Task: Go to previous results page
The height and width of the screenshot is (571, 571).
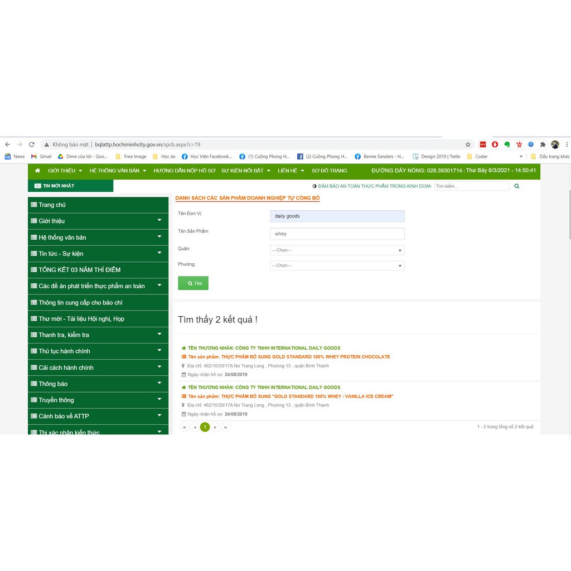Action: pos(195,427)
